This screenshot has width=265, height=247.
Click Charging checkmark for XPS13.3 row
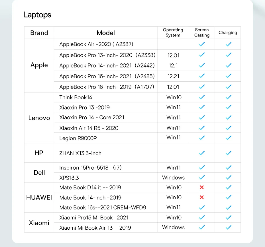point(228,178)
